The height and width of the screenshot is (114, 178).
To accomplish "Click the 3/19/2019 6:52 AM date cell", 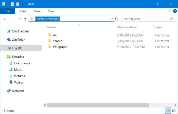I will click(x=130, y=35).
